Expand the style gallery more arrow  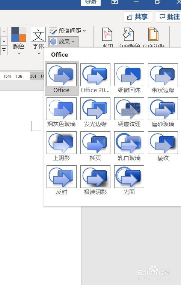pos(4,49)
